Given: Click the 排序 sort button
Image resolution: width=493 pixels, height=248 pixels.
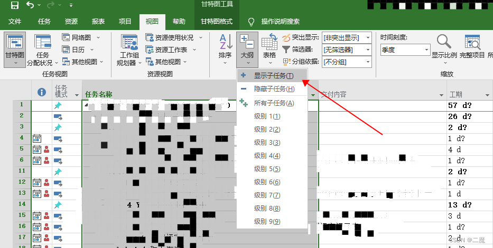Looking at the screenshot, I should click(x=225, y=49).
